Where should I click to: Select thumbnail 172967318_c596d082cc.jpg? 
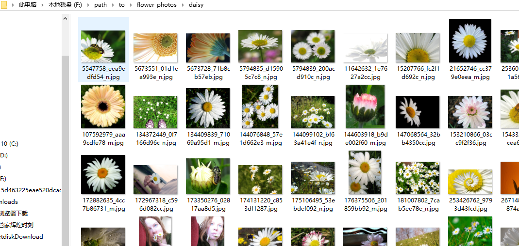pyautogui.click(x=155, y=180)
